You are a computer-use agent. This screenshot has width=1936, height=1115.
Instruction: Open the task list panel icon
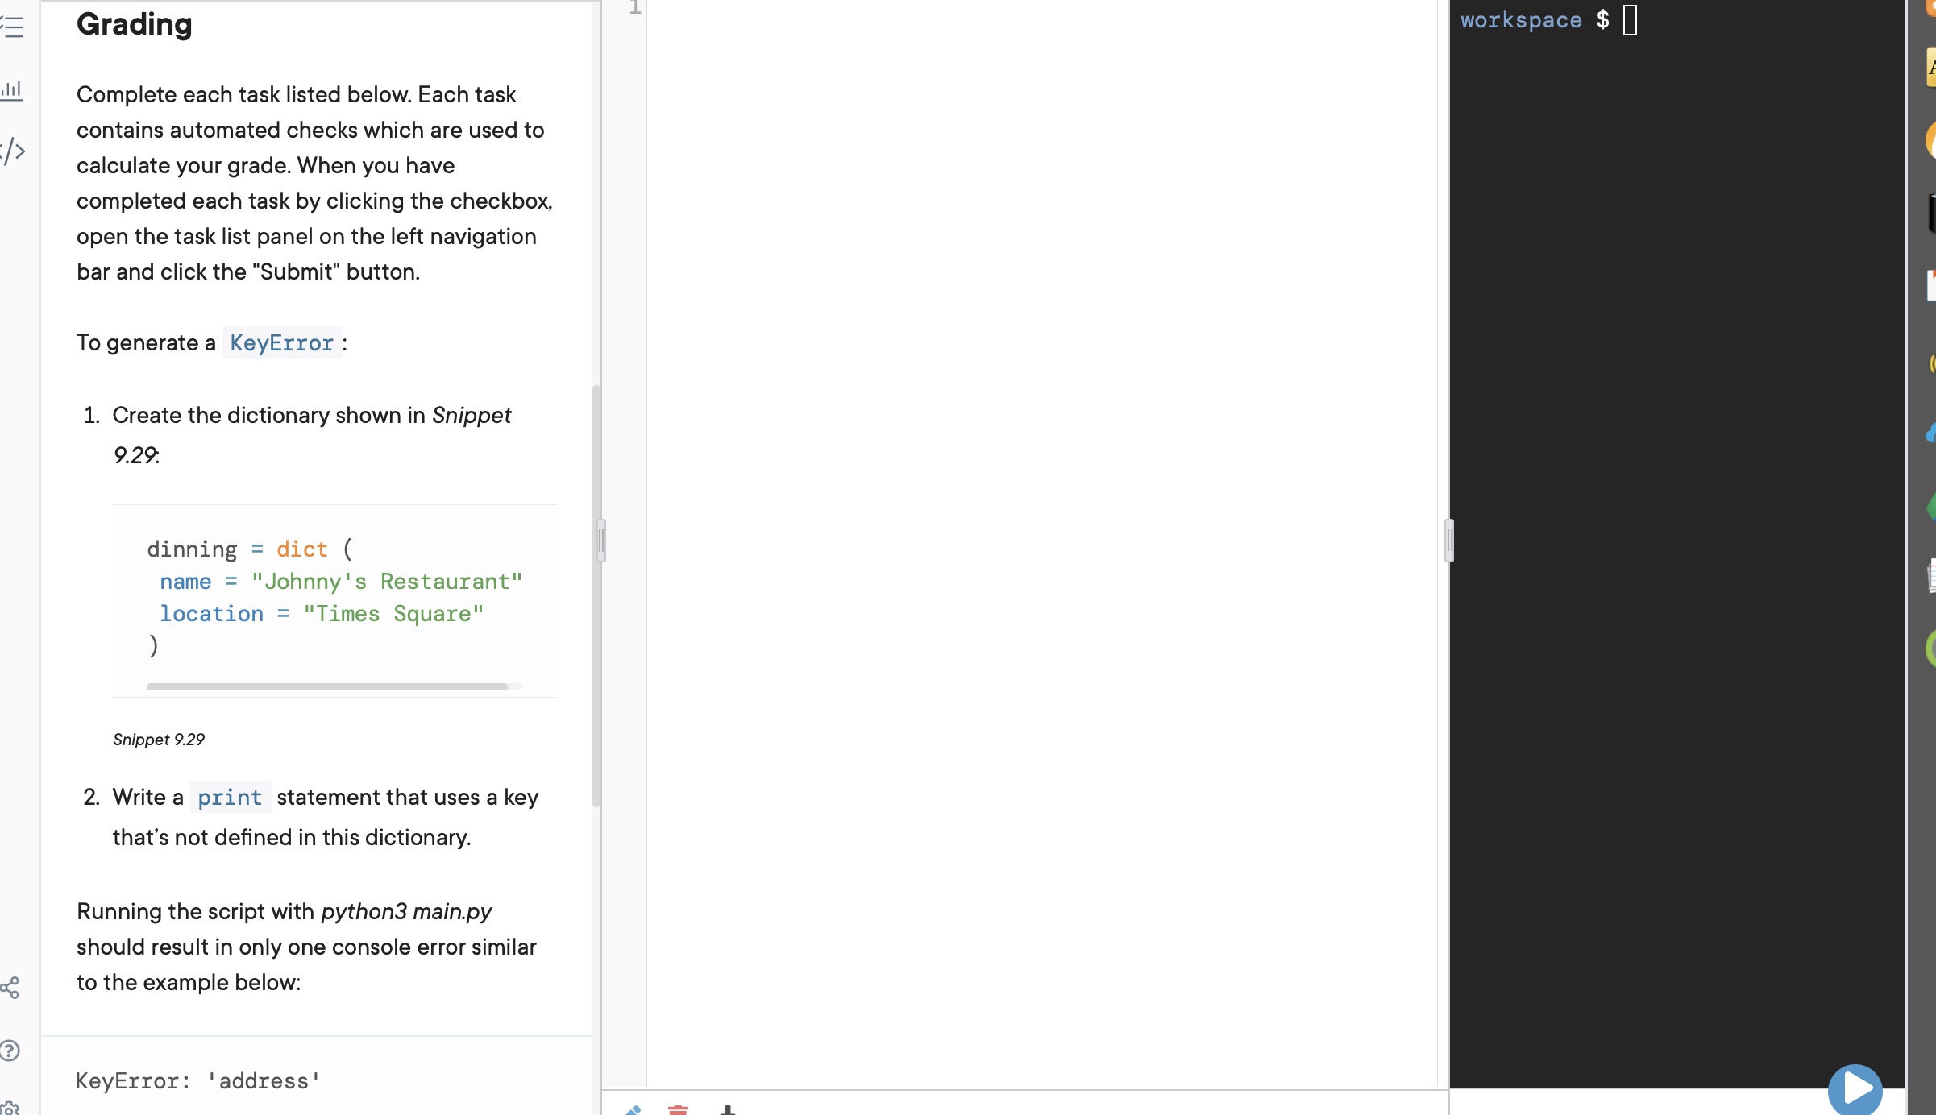click(13, 27)
